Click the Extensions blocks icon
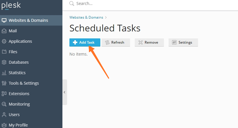 tap(4, 94)
